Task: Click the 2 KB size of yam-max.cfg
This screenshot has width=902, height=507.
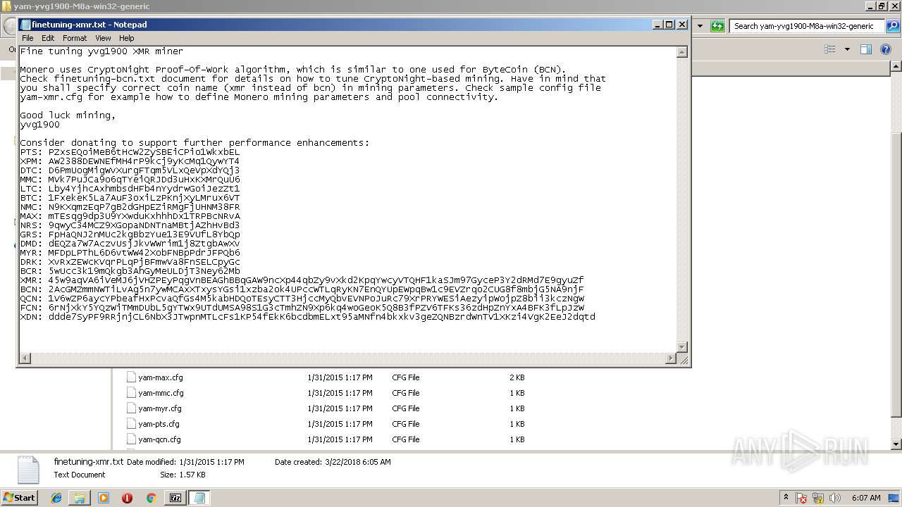Action: pyautogui.click(x=517, y=377)
